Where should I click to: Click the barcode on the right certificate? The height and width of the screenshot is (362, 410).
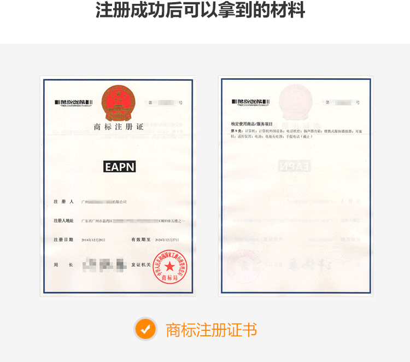tap(250, 102)
